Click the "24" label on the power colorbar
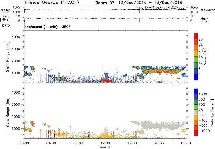Screen dimensions: 215x149 pos(200,45)
